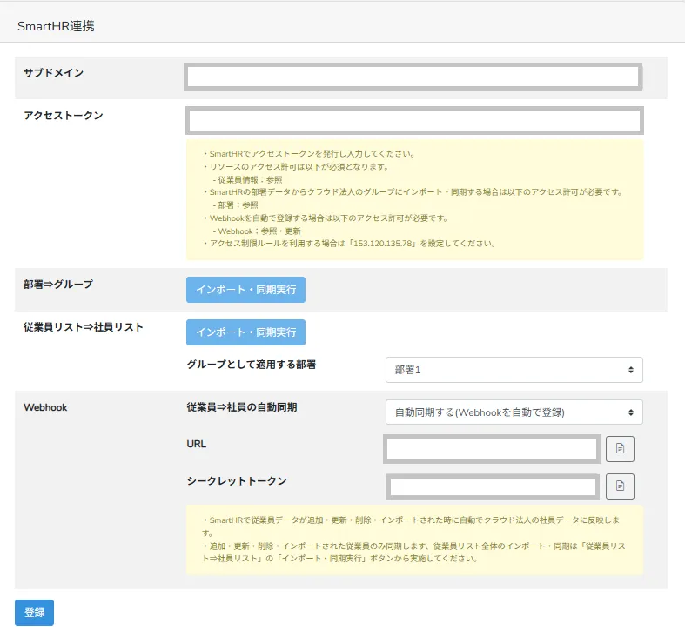Run インポート・同期実行 for 部署⇒グループ

tap(245, 289)
